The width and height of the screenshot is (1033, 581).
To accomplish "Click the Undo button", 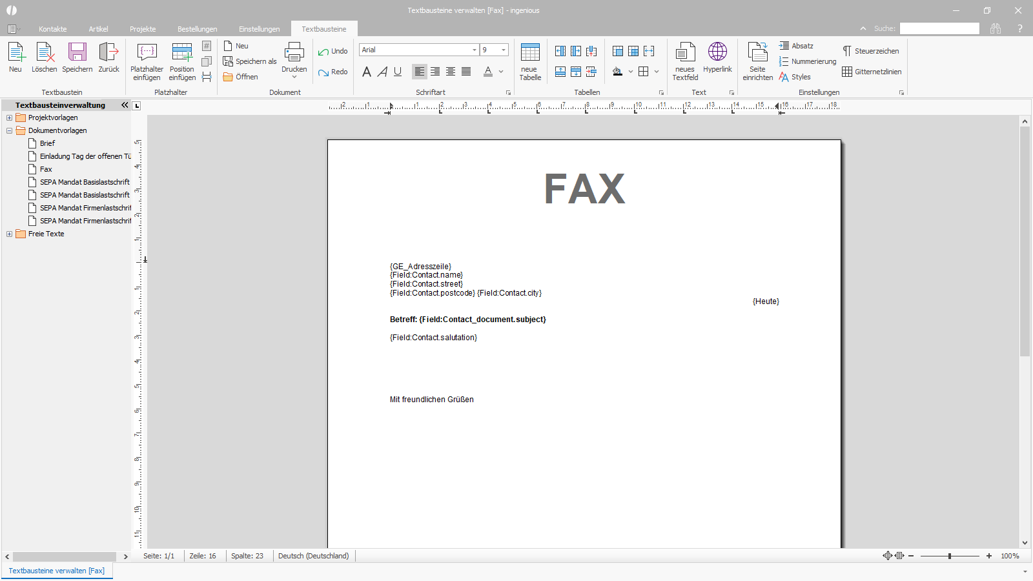I will tap(332, 51).
